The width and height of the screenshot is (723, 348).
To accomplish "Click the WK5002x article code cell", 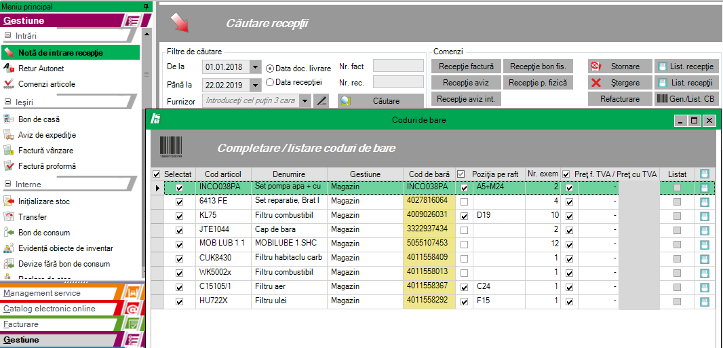I will pos(224,273).
